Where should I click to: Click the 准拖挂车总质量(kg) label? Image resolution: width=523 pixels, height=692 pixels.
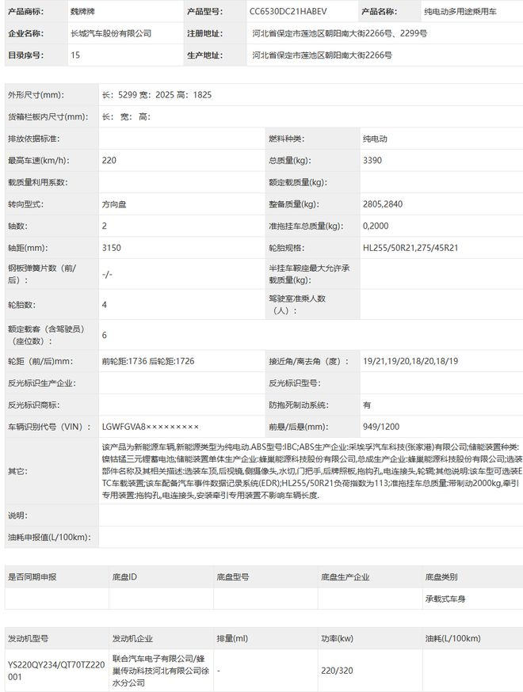[x=306, y=226]
